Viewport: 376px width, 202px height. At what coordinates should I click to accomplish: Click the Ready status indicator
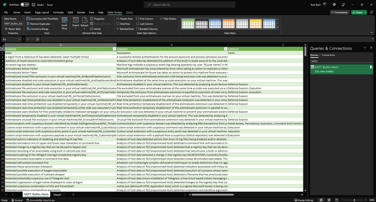point(4,200)
